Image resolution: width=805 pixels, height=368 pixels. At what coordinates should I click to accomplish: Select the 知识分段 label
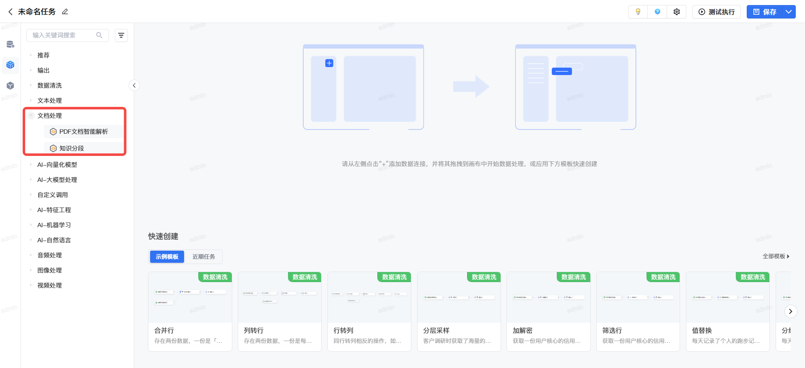[72, 148]
